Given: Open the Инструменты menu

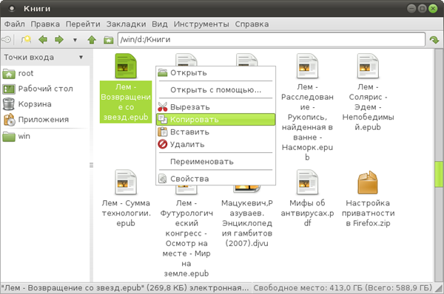Looking at the screenshot, I should 201,24.
